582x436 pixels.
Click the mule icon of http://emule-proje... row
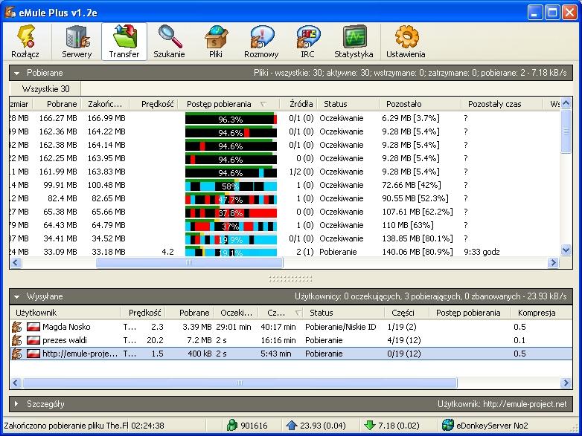click(16, 354)
